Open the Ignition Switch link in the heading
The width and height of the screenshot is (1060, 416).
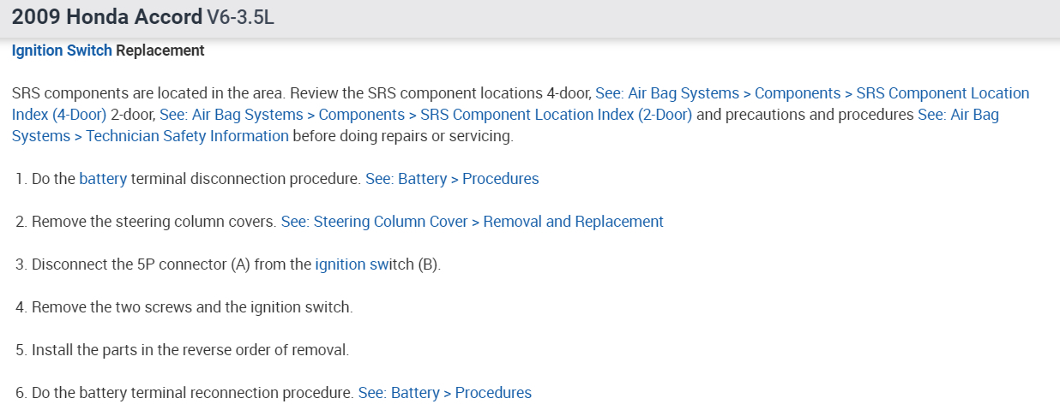[62, 51]
